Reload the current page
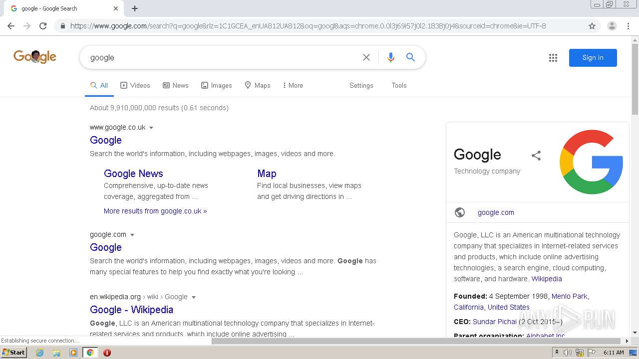Image resolution: width=639 pixels, height=359 pixels. [43, 26]
